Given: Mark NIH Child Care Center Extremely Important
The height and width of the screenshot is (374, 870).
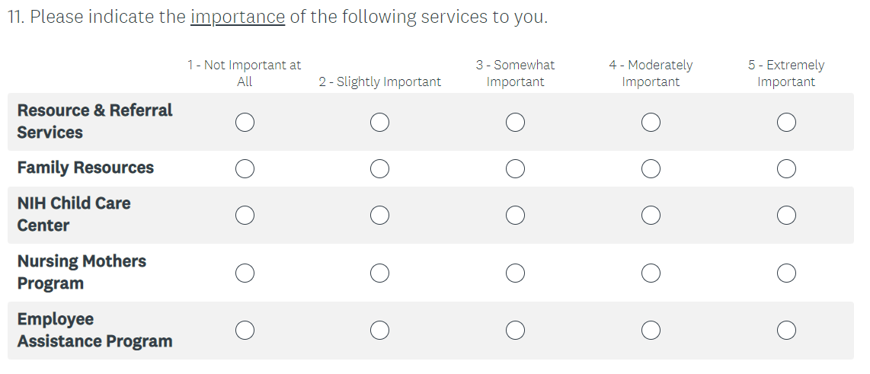Looking at the screenshot, I should coord(786,216).
